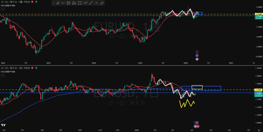Viewport: 263px width, 132px height.
Task: Click the green market status dot on weekly chart
Action: coord(36,2)
